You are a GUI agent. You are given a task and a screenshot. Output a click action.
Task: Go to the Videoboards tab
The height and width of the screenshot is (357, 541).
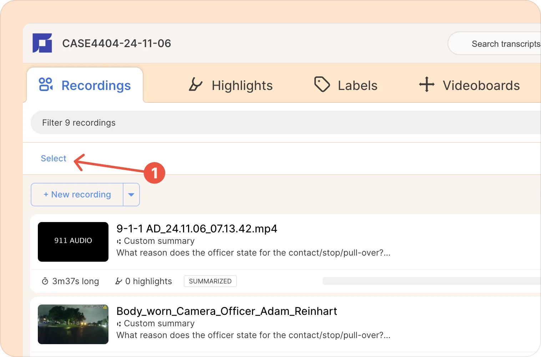469,85
